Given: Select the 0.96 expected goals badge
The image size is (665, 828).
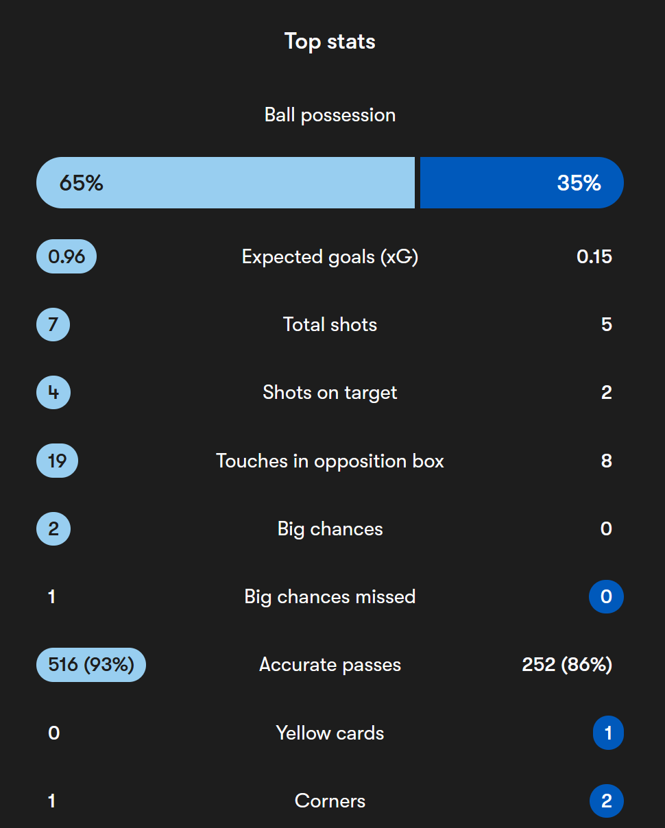Looking at the screenshot, I should (66, 256).
